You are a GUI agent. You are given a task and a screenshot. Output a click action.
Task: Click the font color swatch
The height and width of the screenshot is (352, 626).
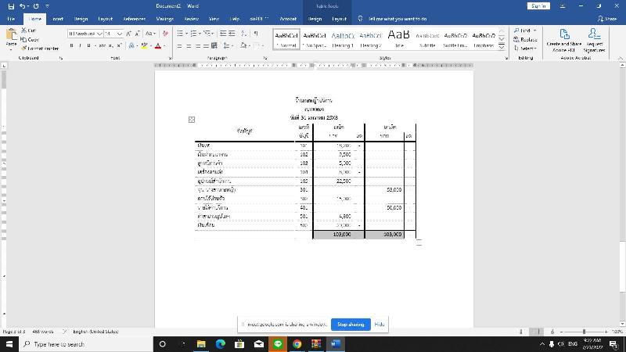pyautogui.click(x=157, y=46)
